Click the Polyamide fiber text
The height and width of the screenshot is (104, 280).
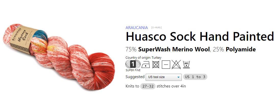point(241,49)
